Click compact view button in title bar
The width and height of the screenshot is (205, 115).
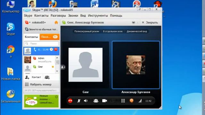pyautogui.click(x=140, y=9)
